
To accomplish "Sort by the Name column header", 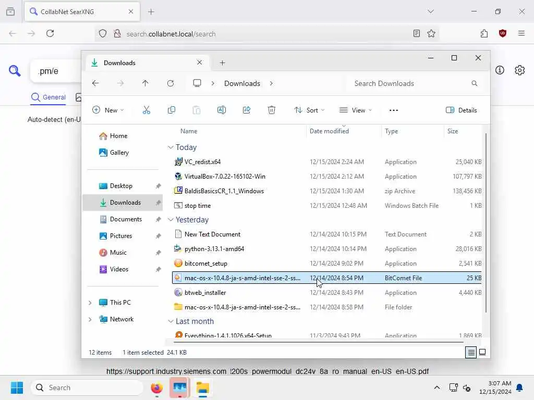I will [x=189, y=131].
